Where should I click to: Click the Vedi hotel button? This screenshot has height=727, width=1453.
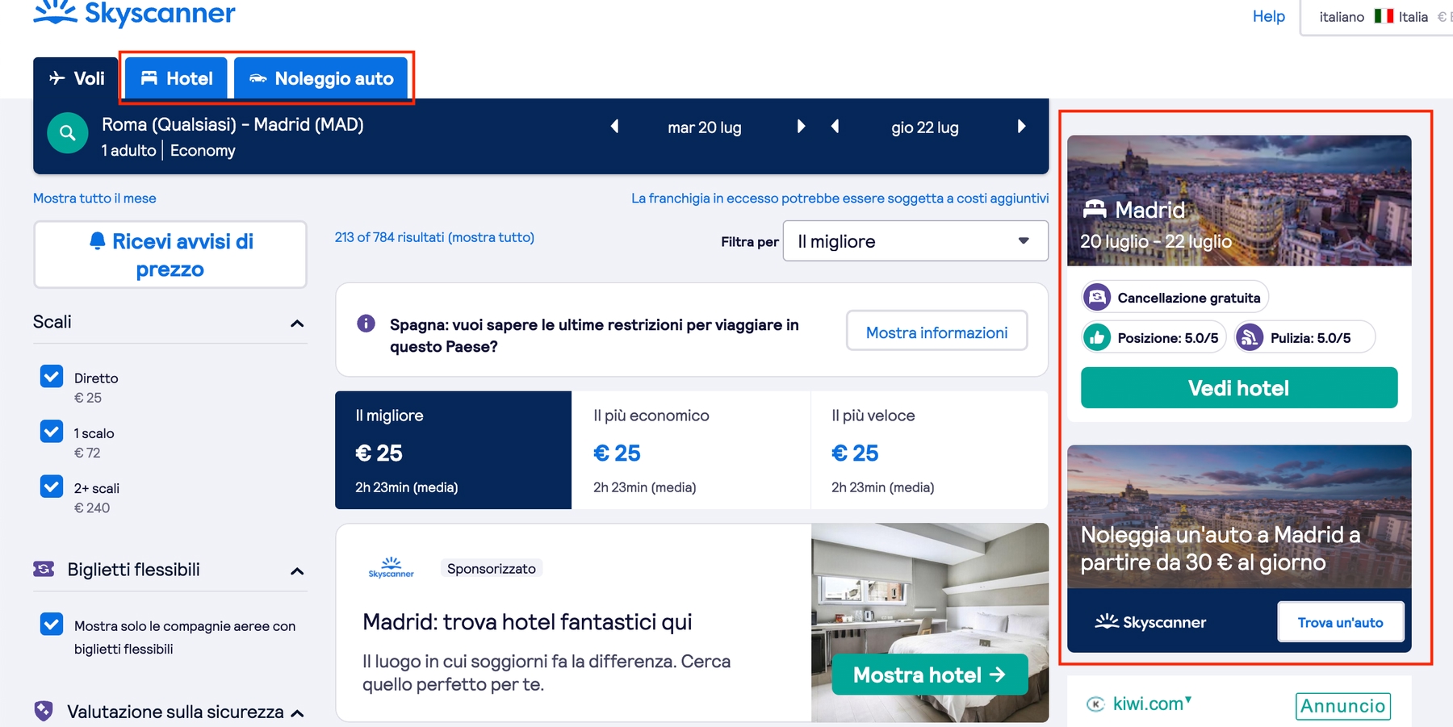[1239, 388]
